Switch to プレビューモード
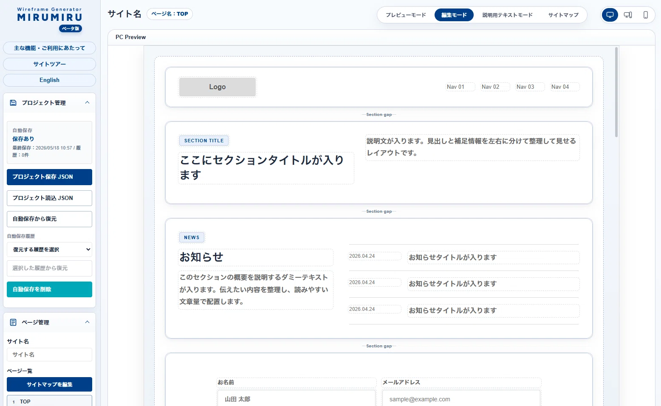The height and width of the screenshot is (406, 661). [406, 15]
